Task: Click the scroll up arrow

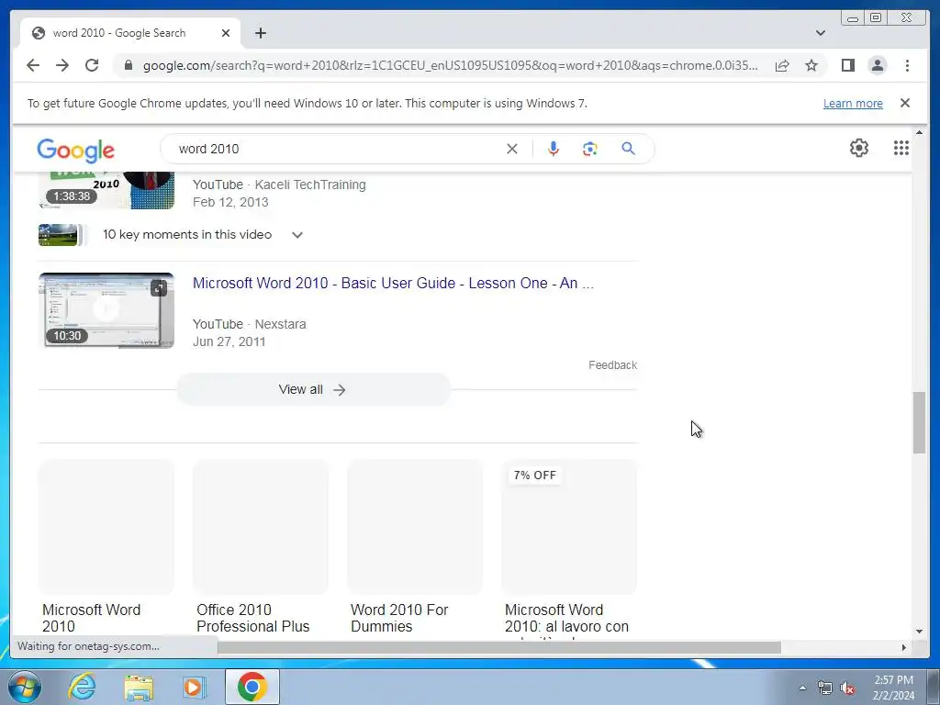Action: [x=919, y=132]
